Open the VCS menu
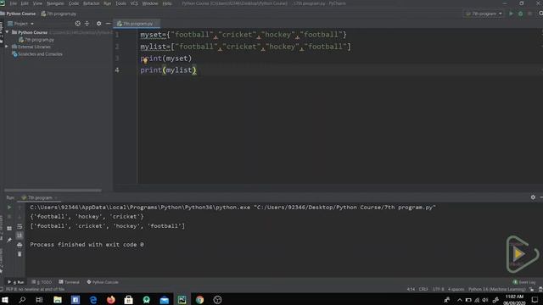The height and width of the screenshot is (305, 543). click(x=134, y=3)
